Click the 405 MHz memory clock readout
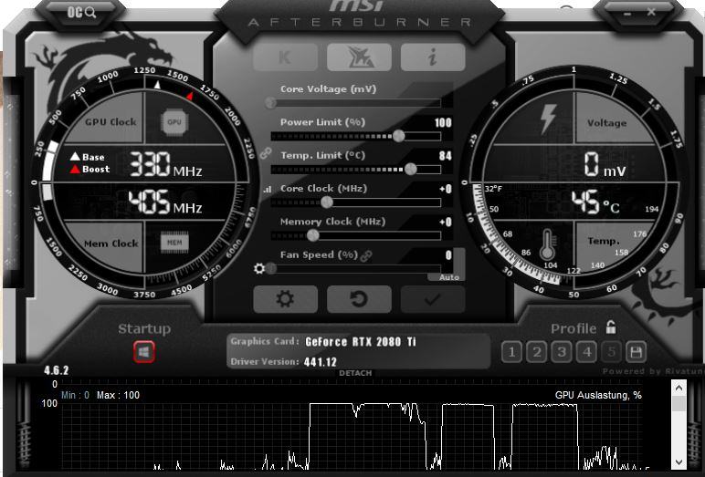The image size is (705, 477). [165, 202]
